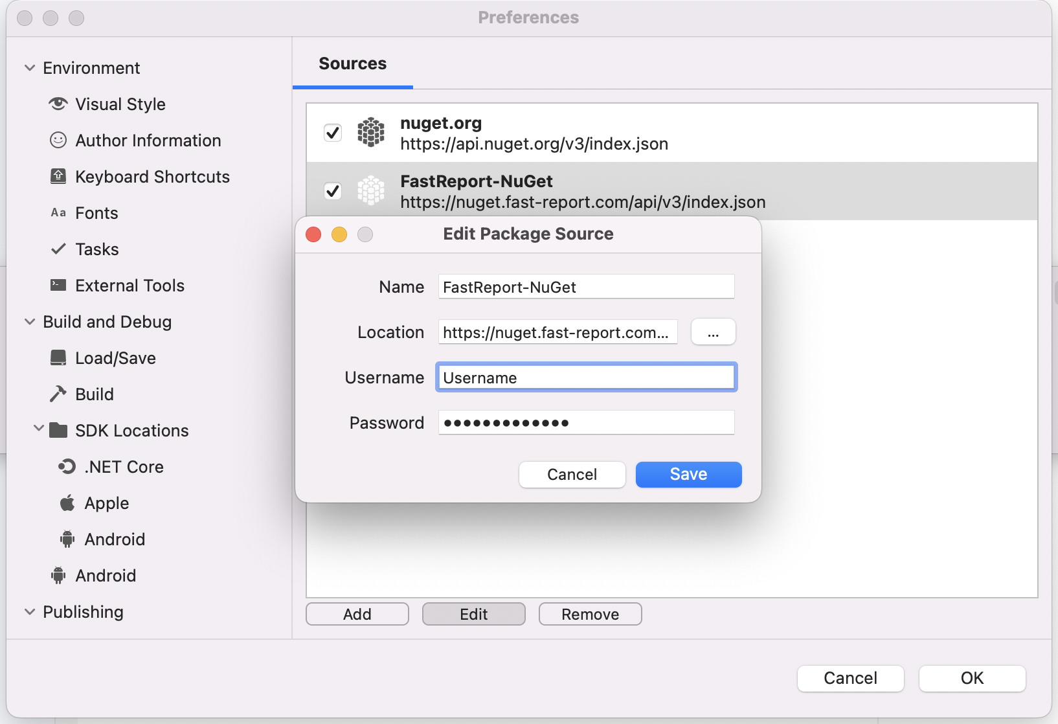The width and height of the screenshot is (1058, 724).
Task: Disable the nuget.org source checkbox
Action: click(x=333, y=133)
